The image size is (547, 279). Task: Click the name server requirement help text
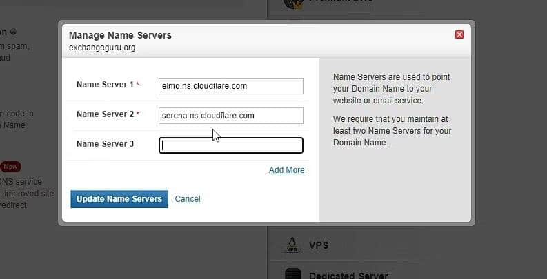coord(392,131)
